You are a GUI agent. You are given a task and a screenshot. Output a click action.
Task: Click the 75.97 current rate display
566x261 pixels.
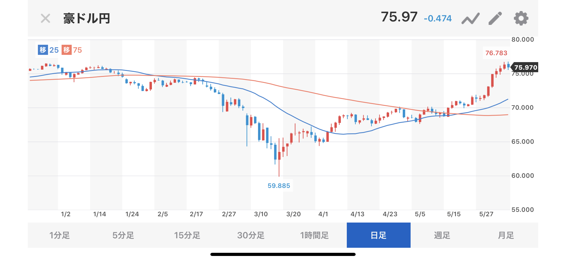[399, 17]
